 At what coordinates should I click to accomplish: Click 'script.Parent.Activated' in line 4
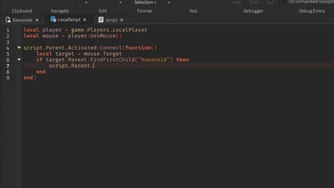[60, 48]
